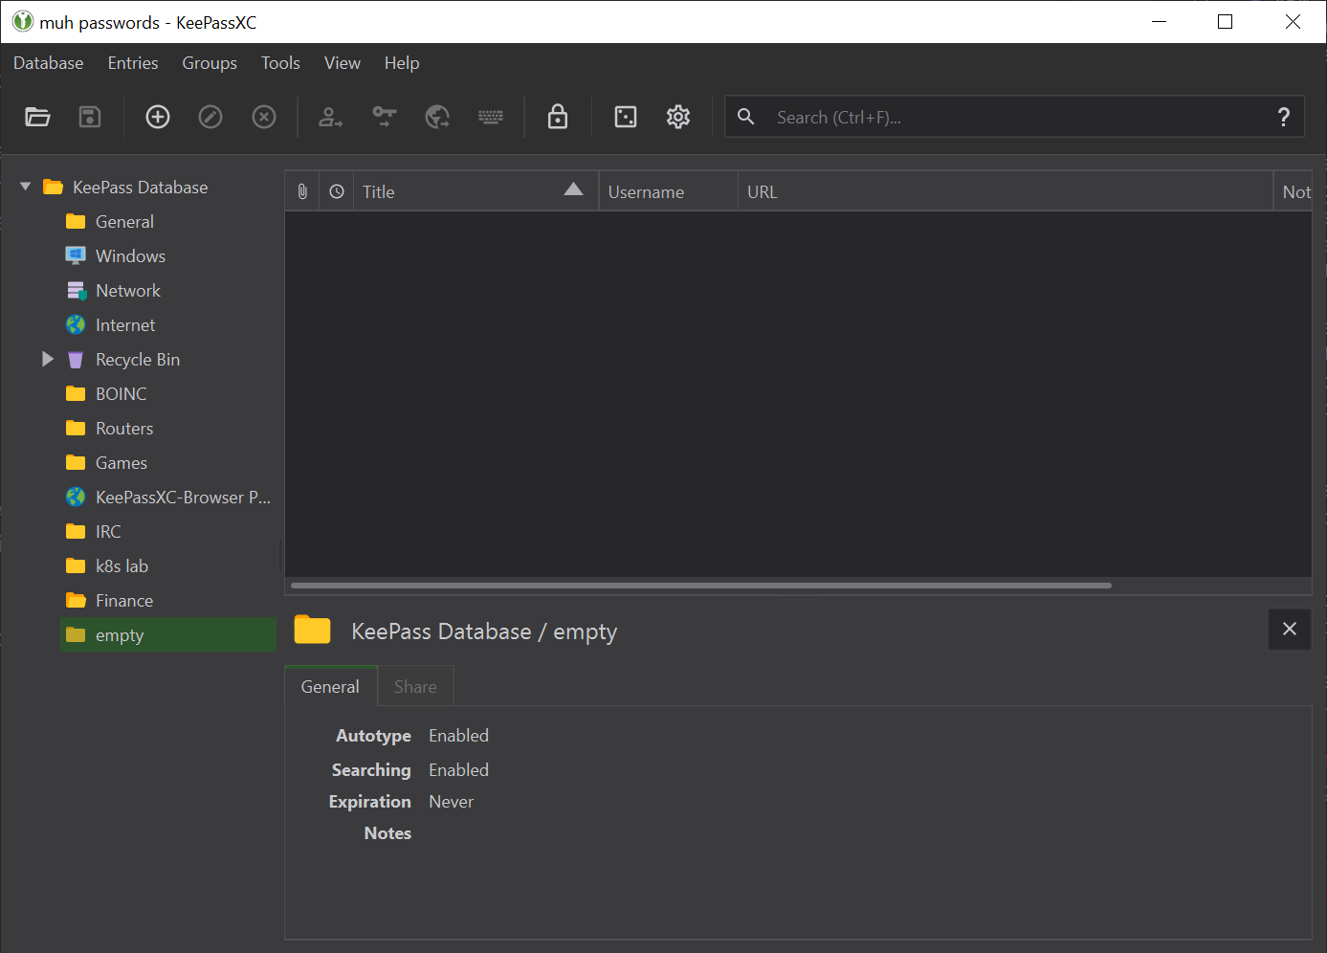Viewport: 1327px width, 953px height.
Task: Click the Save Database icon
Action: pos(89,116)
